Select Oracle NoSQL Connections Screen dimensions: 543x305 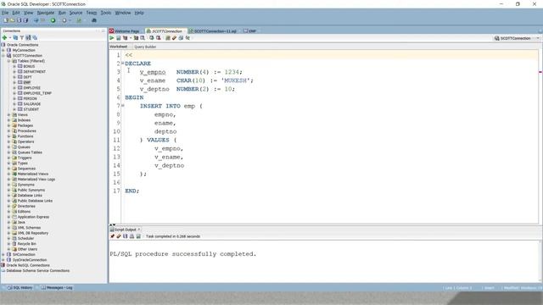[x=28, y=265]
